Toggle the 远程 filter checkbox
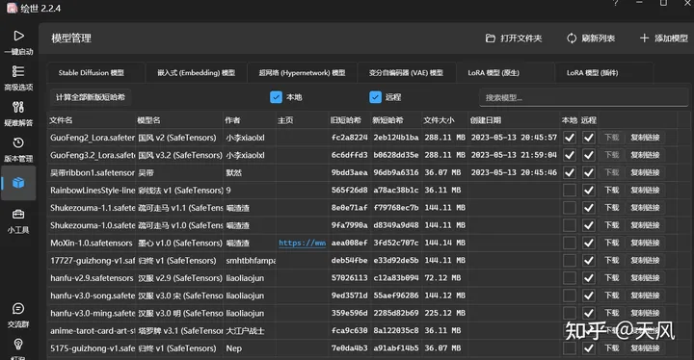This screenshot has width=694, height=360. pyautogui.click(x=375, y=97)
